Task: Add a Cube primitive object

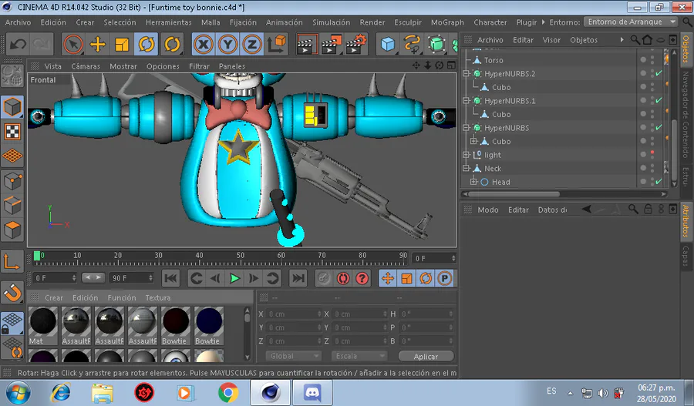Action: (x=388, y=44)
